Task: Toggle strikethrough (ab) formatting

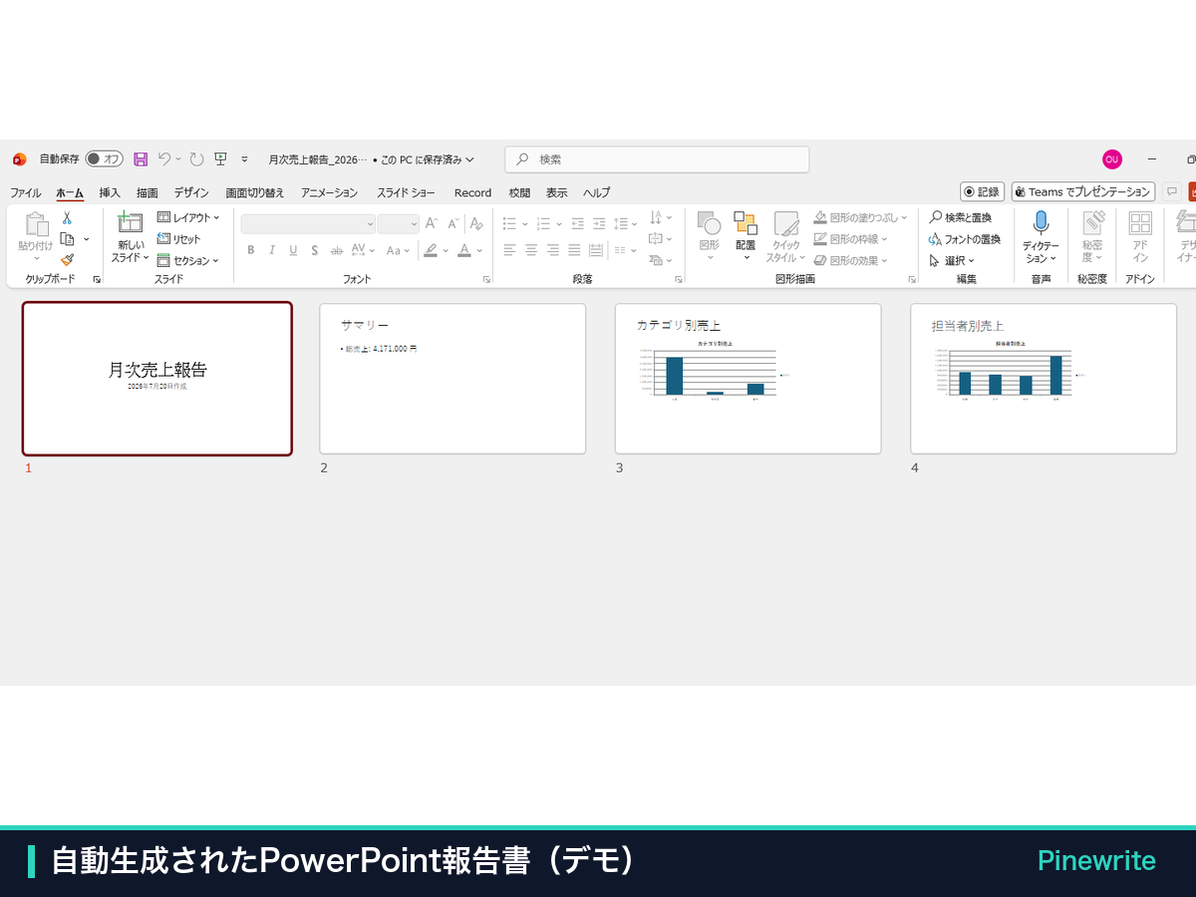Action: (x=336, y=250)
